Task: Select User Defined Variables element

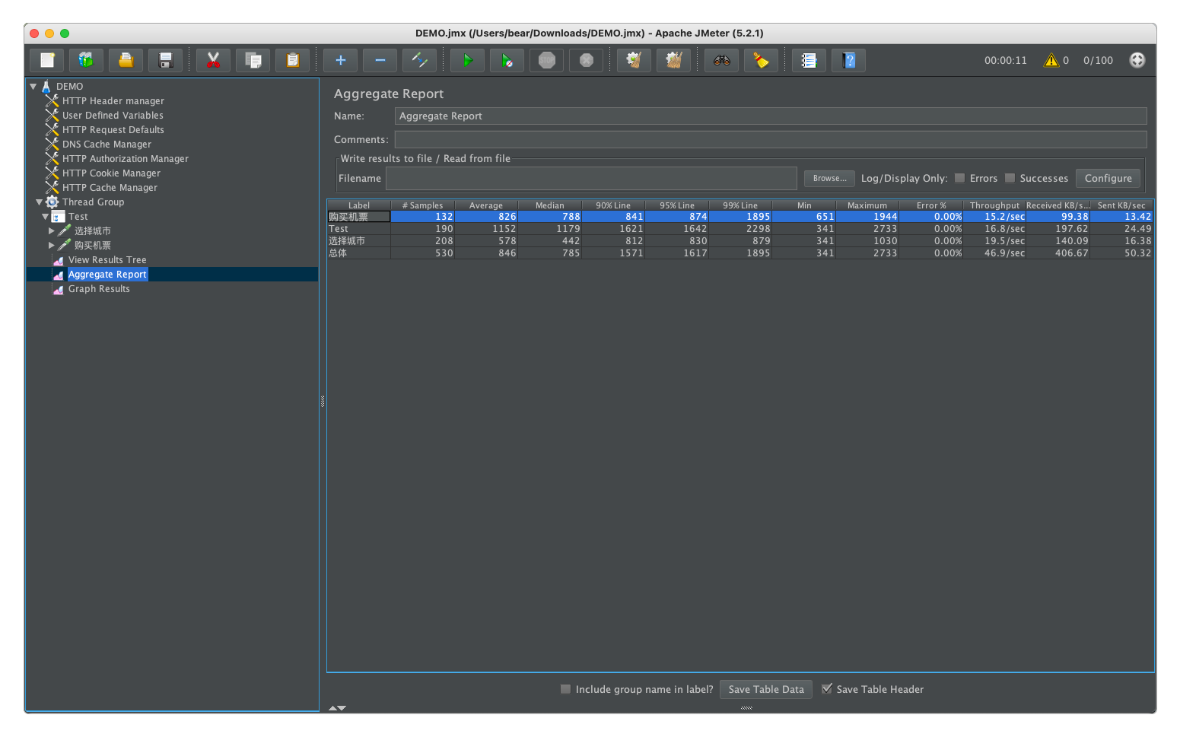Action: [x=113, y=116]
